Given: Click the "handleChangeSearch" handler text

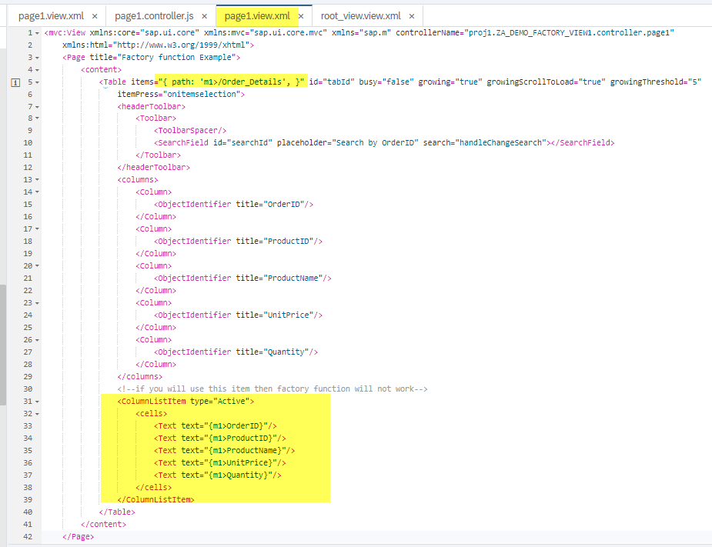Looking at the screenshot, I should click(501, 142).
